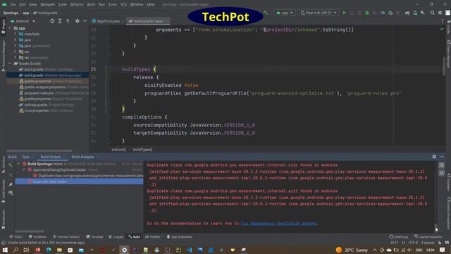Open the SDK Manager toolbar icon
Viewport: 451px width, 254px height.
pyautogui.click(x=422, y=13)
